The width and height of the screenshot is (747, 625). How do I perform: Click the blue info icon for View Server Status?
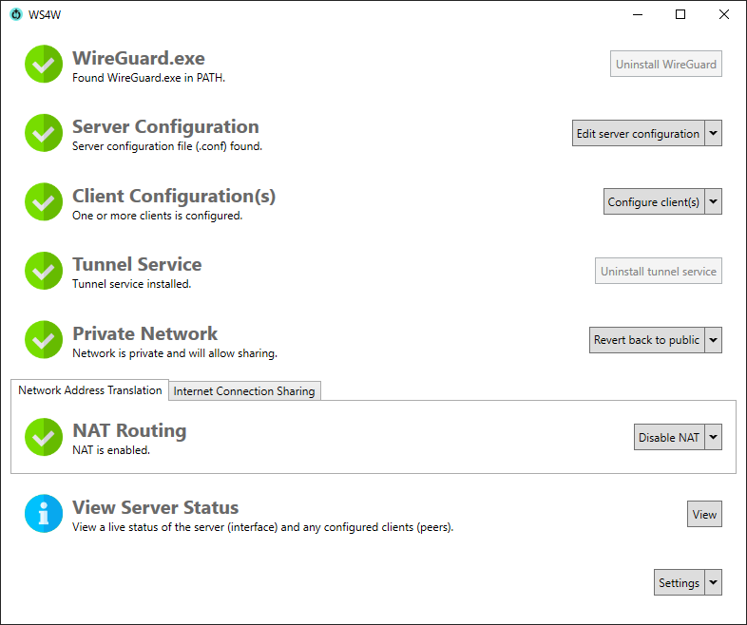43,514
